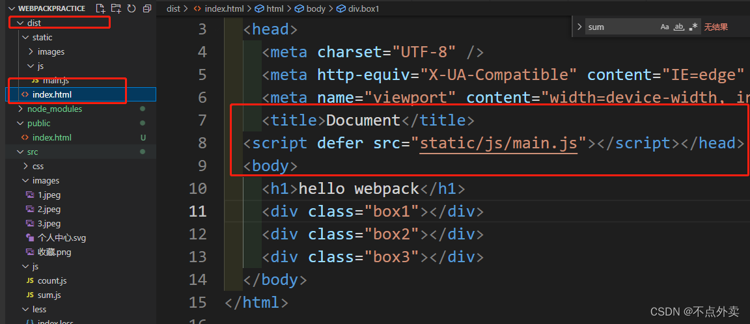Viewport: 750px width, 324px height.
Task: Click the 'div.box1' breadcrumb segment
Action: click(x=363, y=8)
